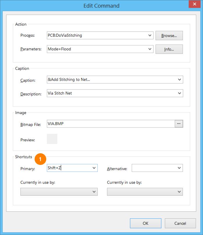
Task: Click the Browse button for Process
Action: click(x=169, y=35)
